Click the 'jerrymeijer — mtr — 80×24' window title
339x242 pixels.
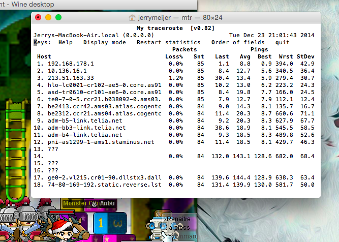pos(180,17)
